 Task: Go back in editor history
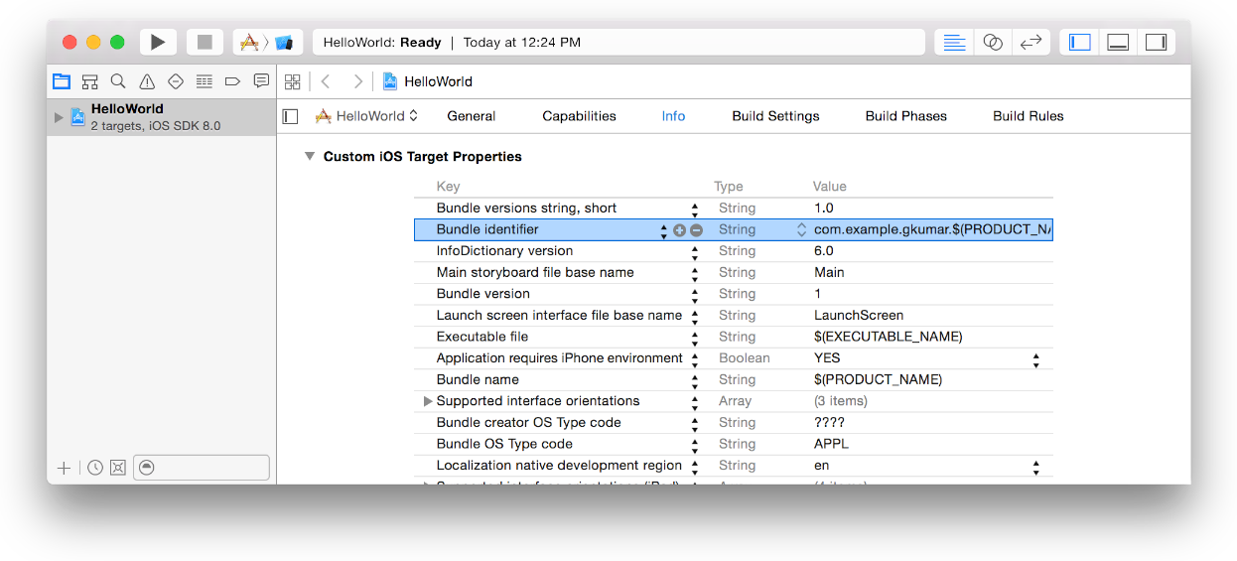tap(326, 81)
